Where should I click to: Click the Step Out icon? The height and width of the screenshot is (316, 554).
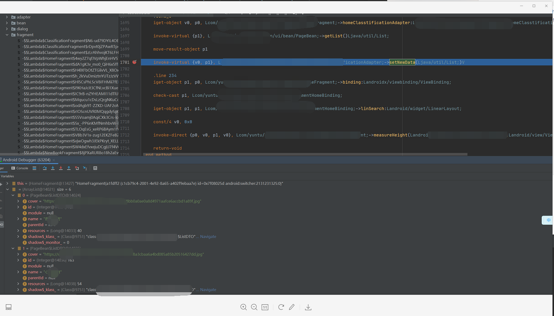69,168
